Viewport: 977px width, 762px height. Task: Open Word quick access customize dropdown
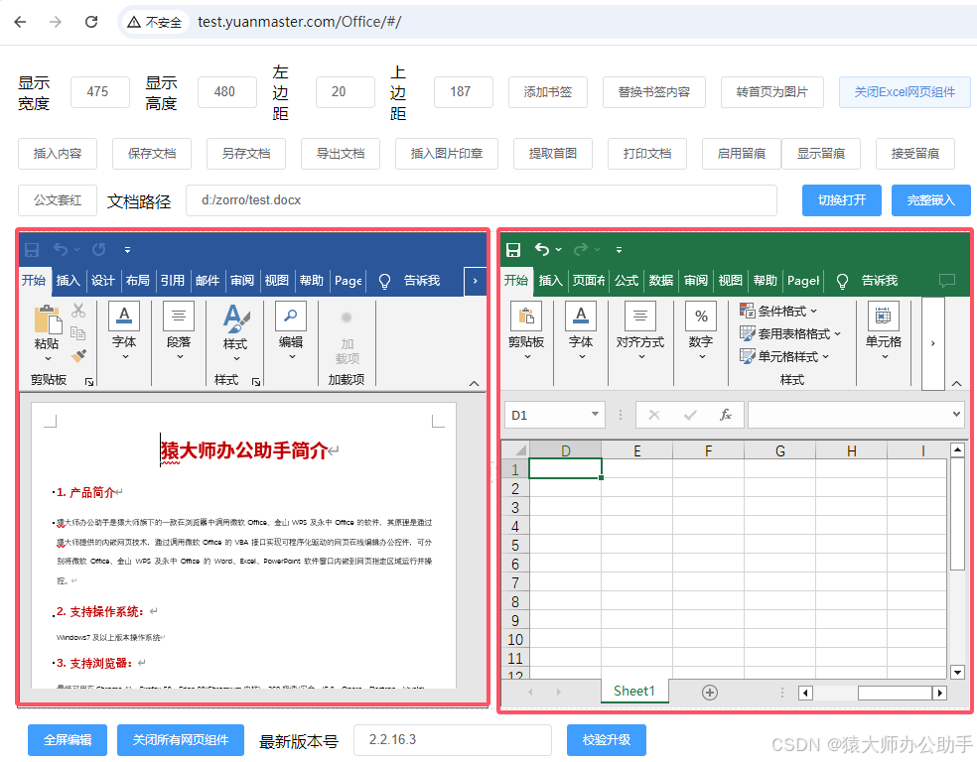click(127, 250)
